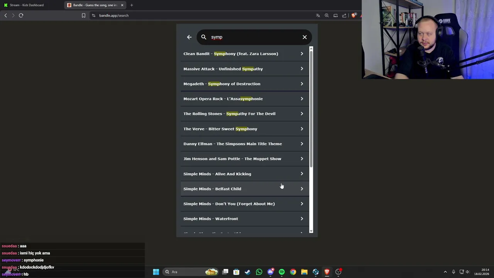Viewport: 494px width, 278px height.
Task: Open chevron on Rolling Stones row
Action: 302,114
